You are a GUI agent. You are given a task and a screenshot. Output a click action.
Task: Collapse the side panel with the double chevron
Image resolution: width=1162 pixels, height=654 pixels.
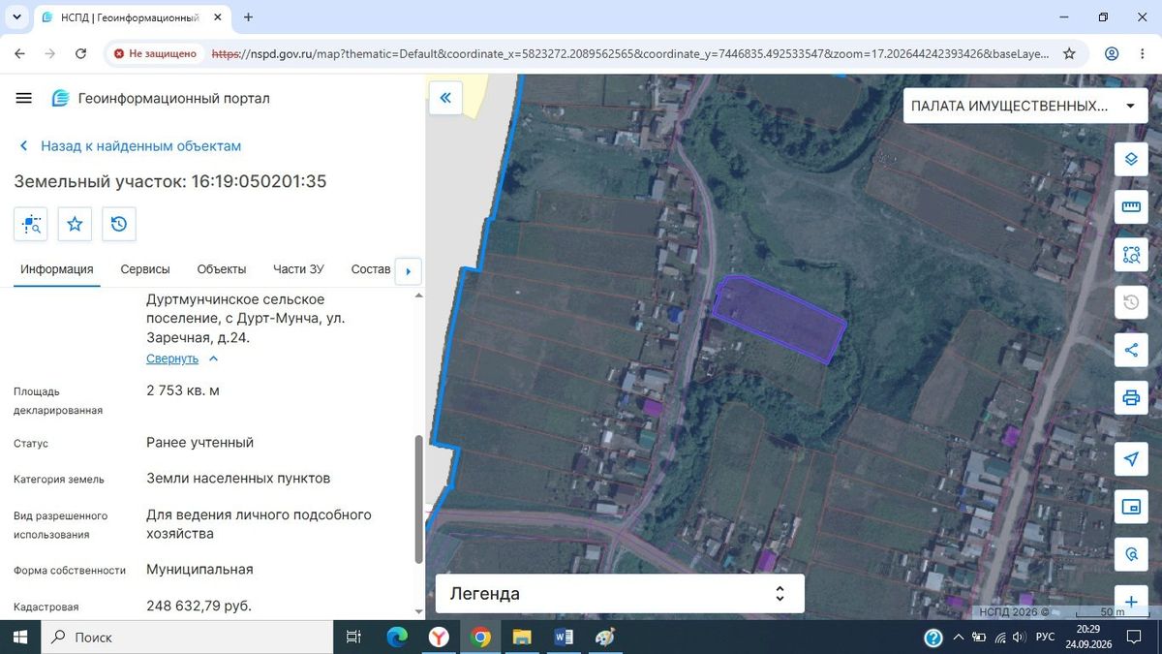[x=446, y=98]
